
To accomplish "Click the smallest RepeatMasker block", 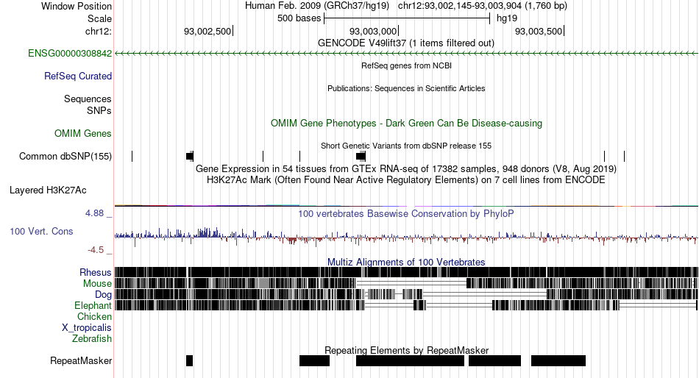I will pos(189,360).
